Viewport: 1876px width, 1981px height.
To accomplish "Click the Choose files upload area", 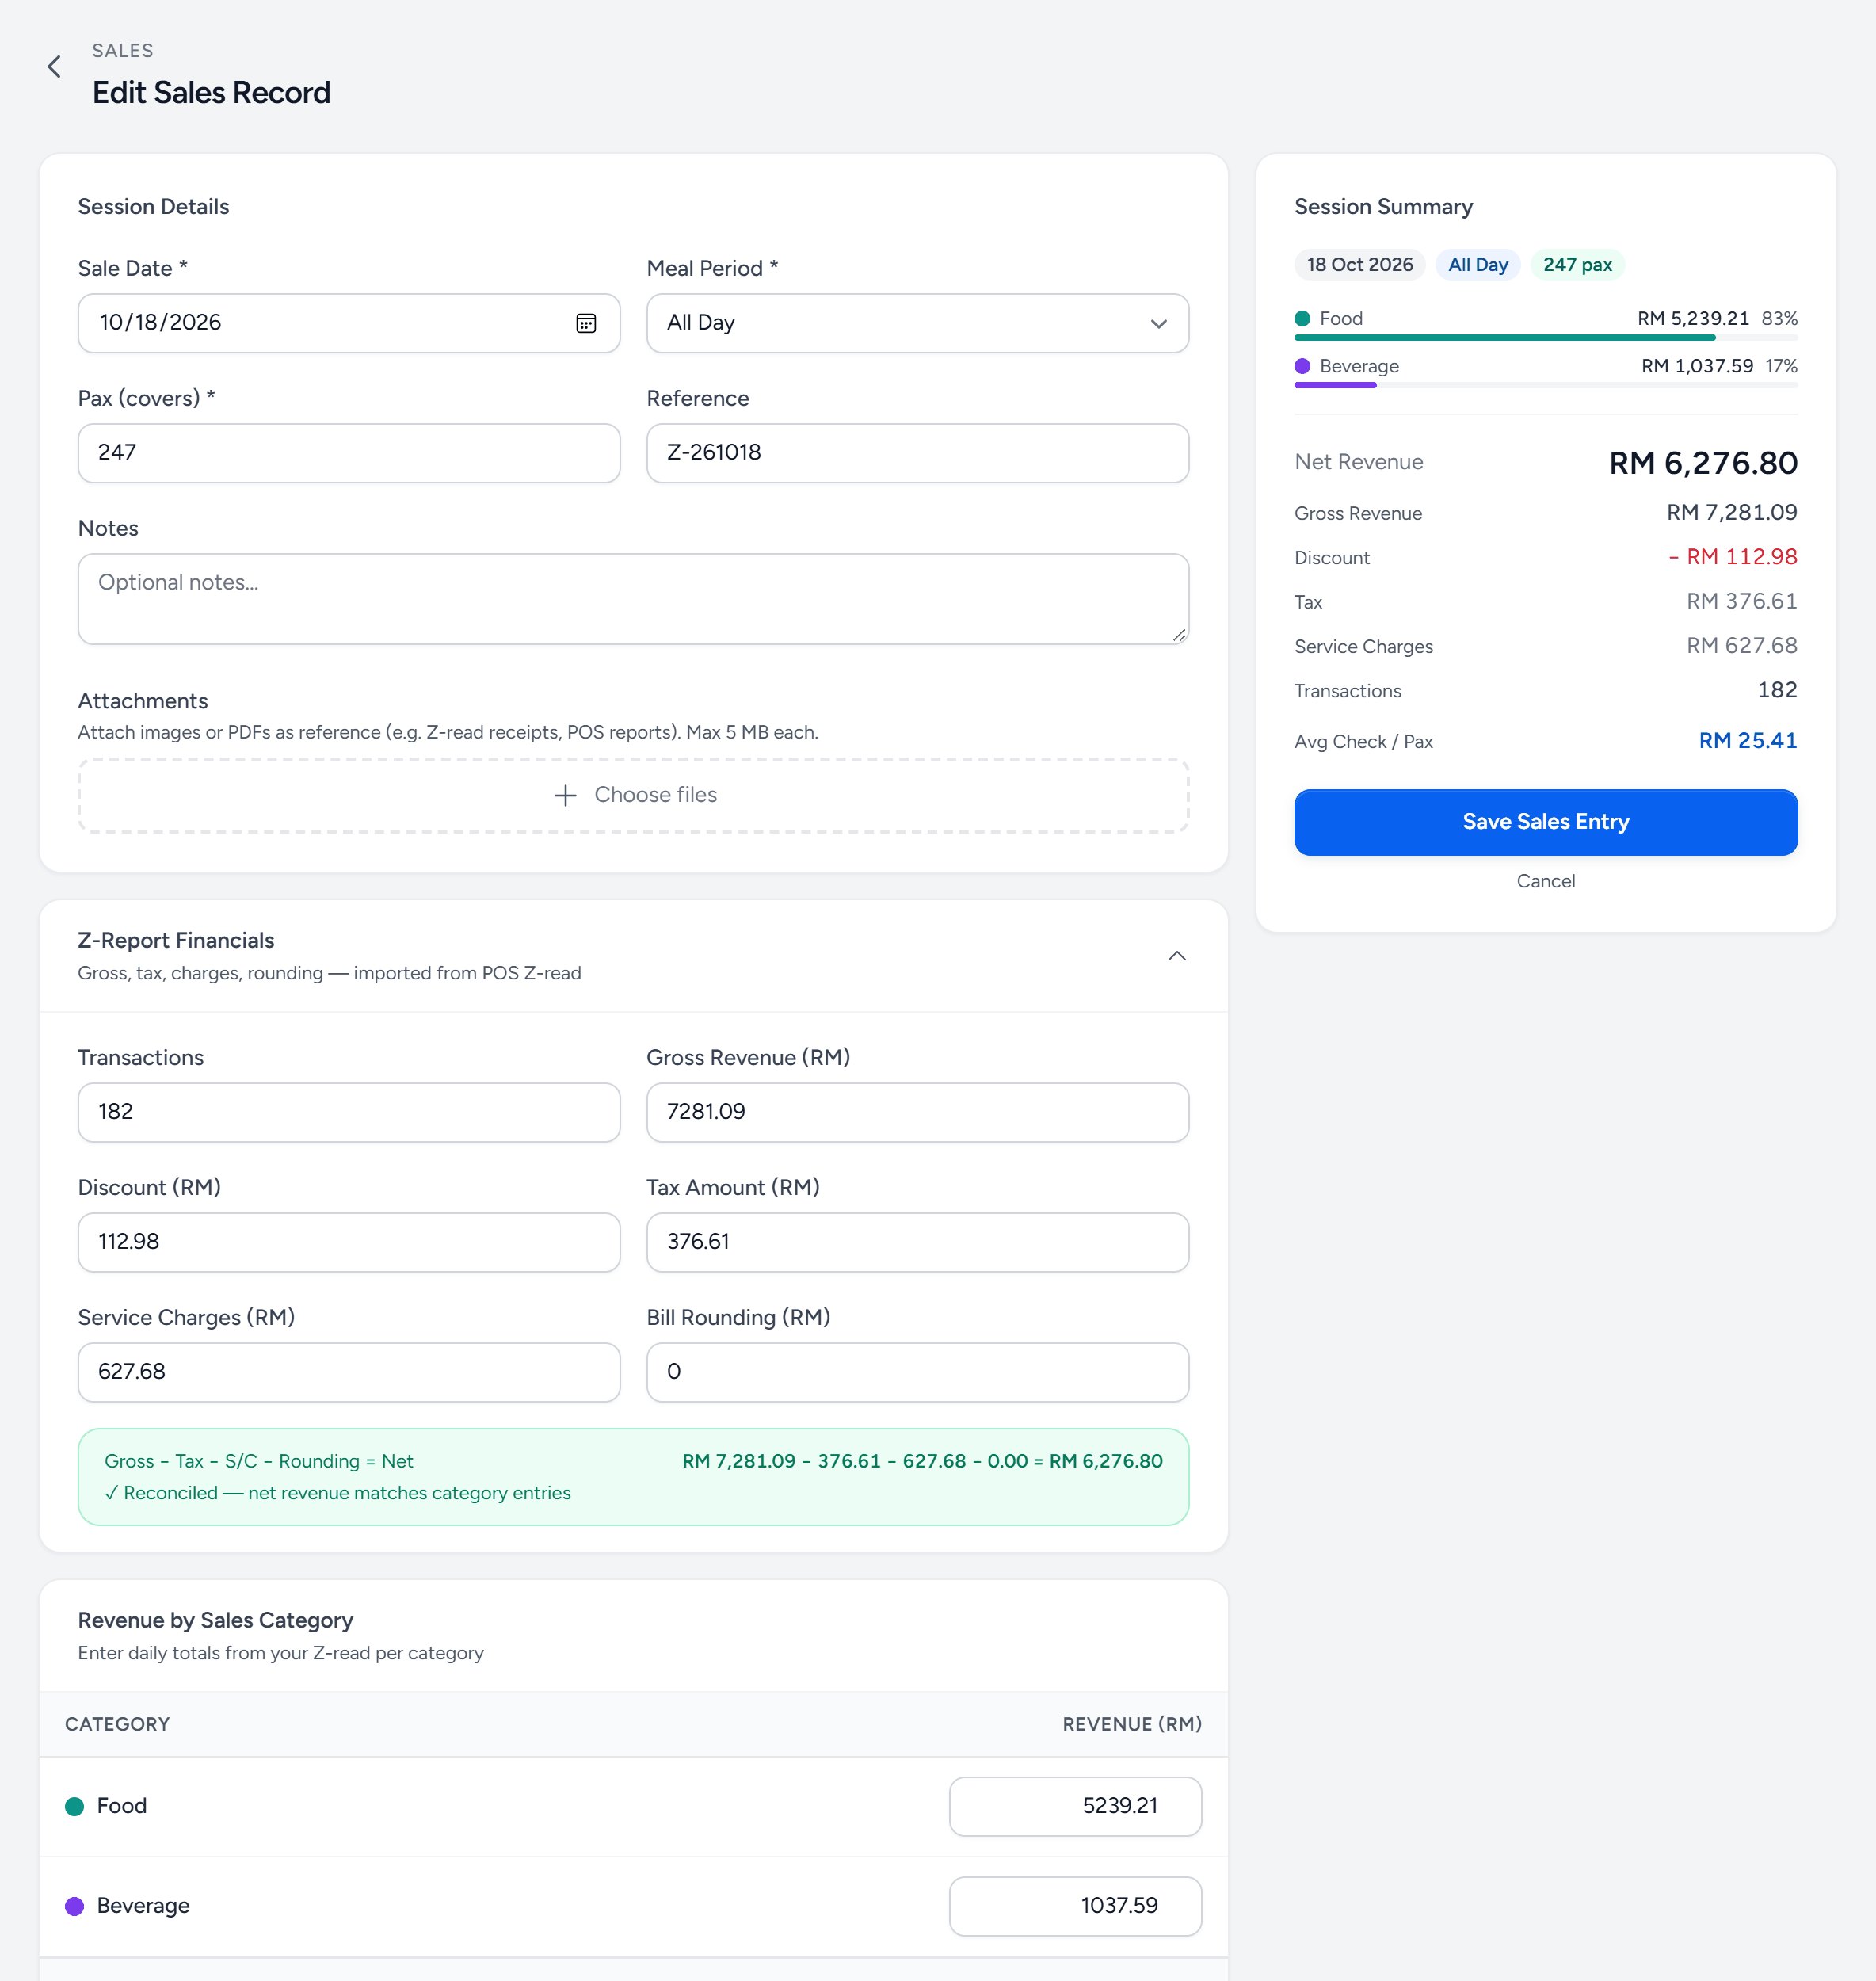I will (633, 795).
